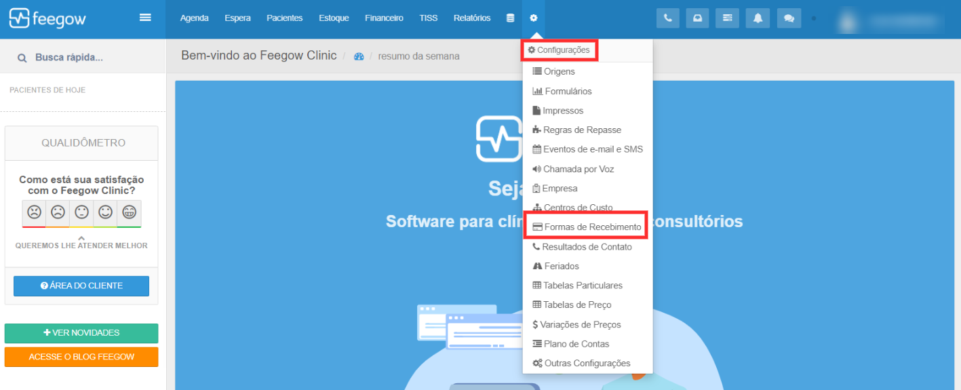Open the chat messages icon

point(789,18)
